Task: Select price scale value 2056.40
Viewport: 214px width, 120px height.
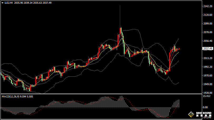Action: coord(208,41)
